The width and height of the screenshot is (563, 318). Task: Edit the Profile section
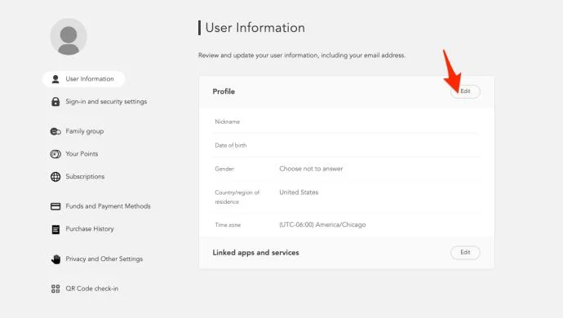[465, 91]
